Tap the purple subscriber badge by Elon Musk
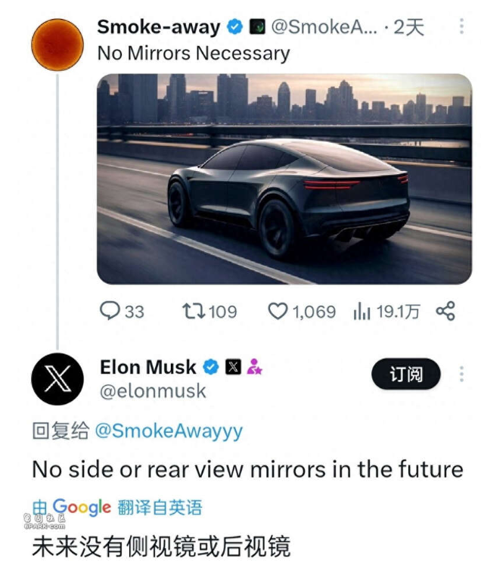The height and width of the screenshot is (566, 481). (x=254, y=368)
